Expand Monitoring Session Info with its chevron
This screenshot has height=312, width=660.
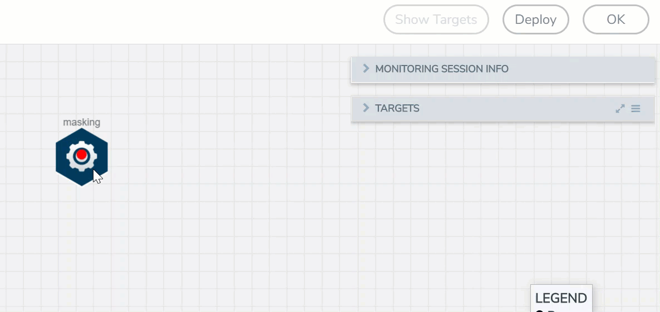(x=366, y=68)
